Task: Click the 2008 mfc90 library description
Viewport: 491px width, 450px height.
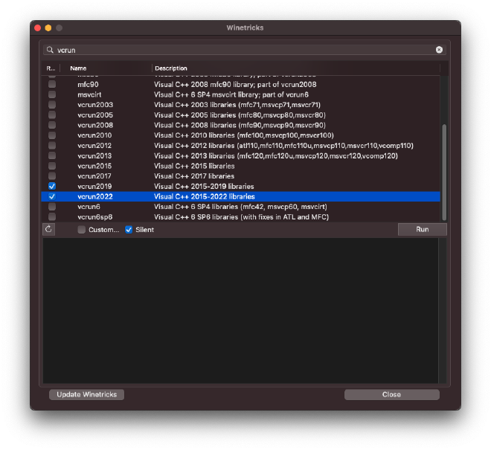Action: pos(235,85)
